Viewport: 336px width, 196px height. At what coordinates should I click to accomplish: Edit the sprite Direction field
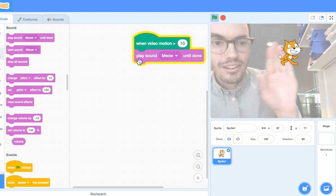pyautogui.click(x=303, y=139)
